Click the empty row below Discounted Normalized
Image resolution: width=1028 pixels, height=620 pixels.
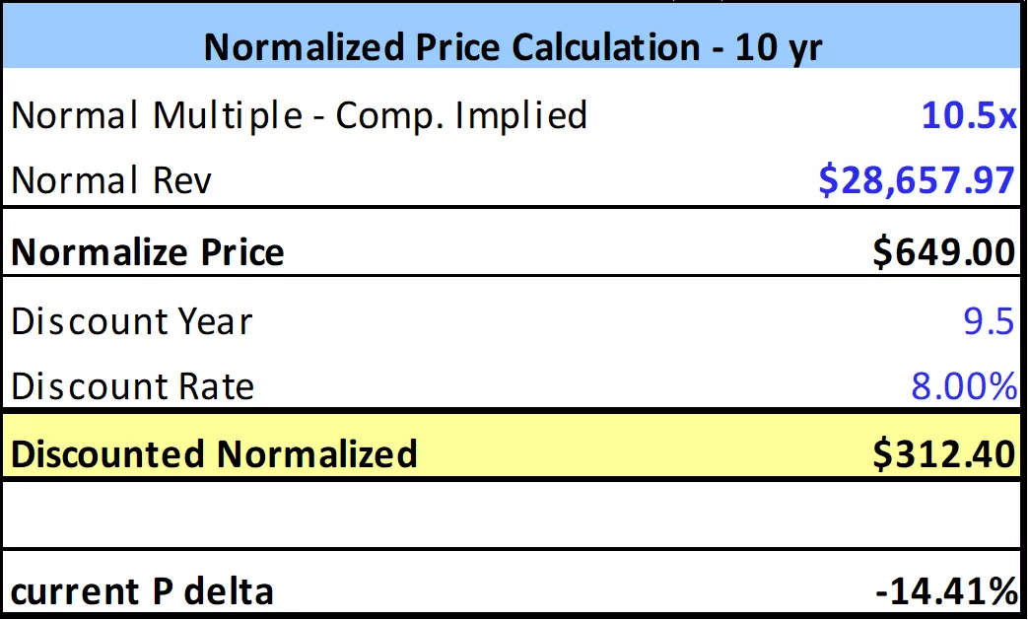pyautogui.click(x=513, y=515)
